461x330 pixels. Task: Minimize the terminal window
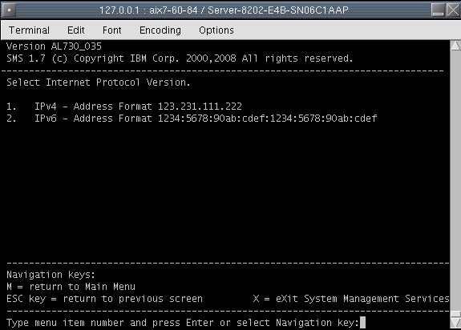point(438,10)
